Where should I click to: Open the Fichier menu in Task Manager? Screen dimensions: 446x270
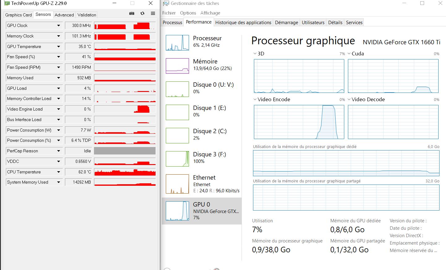pyautogui.click(x=169, y=13)
